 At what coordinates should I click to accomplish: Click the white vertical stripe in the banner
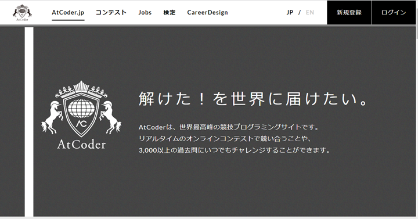[x=29, y=121]
